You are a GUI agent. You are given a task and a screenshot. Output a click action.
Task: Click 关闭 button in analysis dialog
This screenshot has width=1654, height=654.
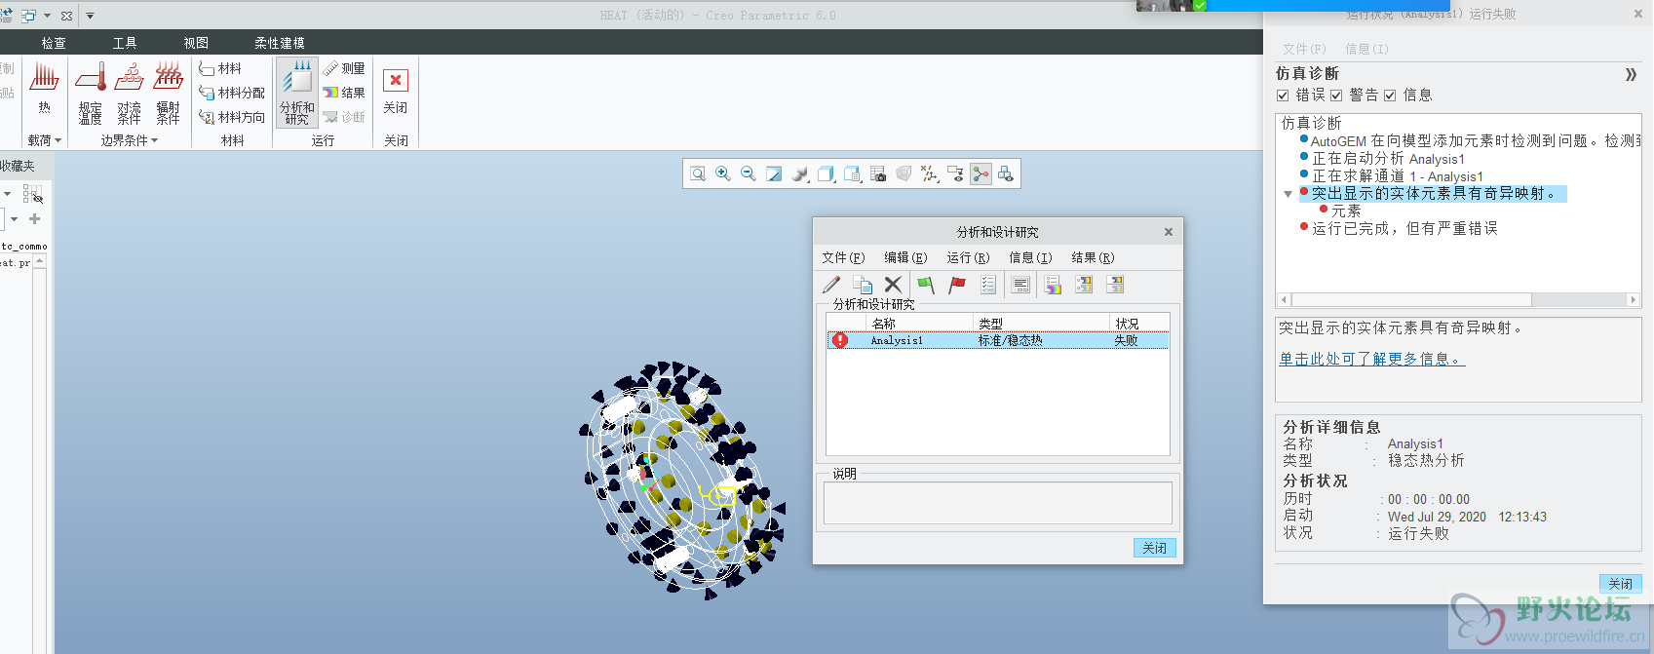point(1155,548)
